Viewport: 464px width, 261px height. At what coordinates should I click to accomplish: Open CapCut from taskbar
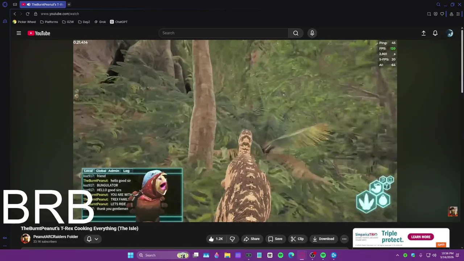[270, 255]
